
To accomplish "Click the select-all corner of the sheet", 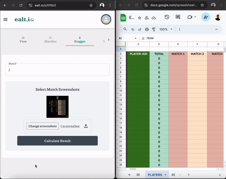I will 121,44.
